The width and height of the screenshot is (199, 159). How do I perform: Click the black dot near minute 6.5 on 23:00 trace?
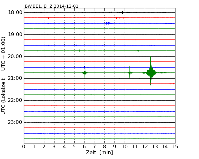coord(90,122)
